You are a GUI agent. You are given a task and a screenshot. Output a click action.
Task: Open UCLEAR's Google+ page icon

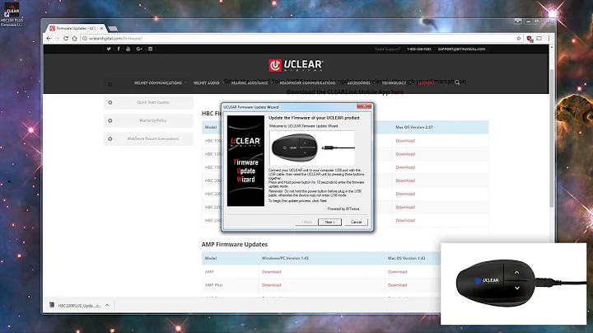tap(139, 49)
